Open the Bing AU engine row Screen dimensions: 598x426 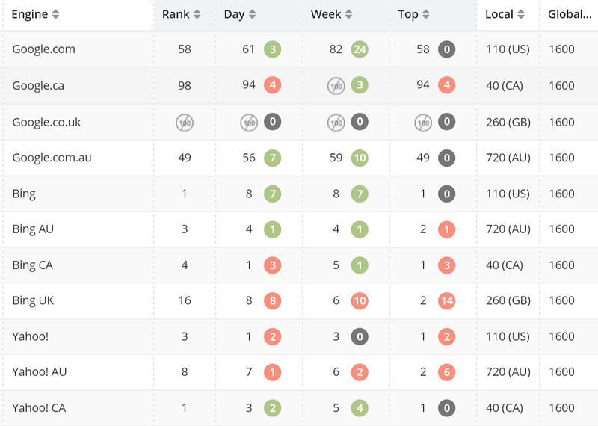point(299,229)
